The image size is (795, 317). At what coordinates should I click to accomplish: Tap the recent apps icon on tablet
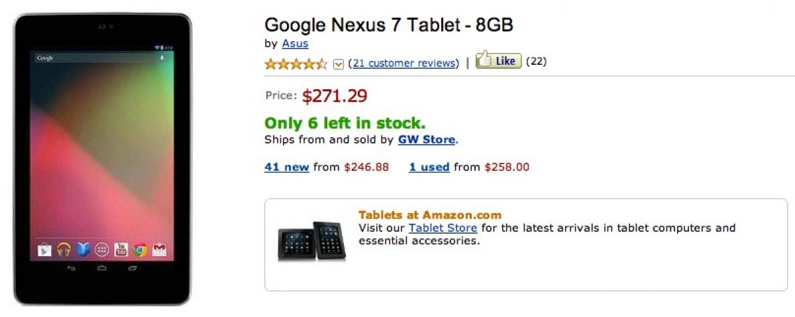click(132, 269)
